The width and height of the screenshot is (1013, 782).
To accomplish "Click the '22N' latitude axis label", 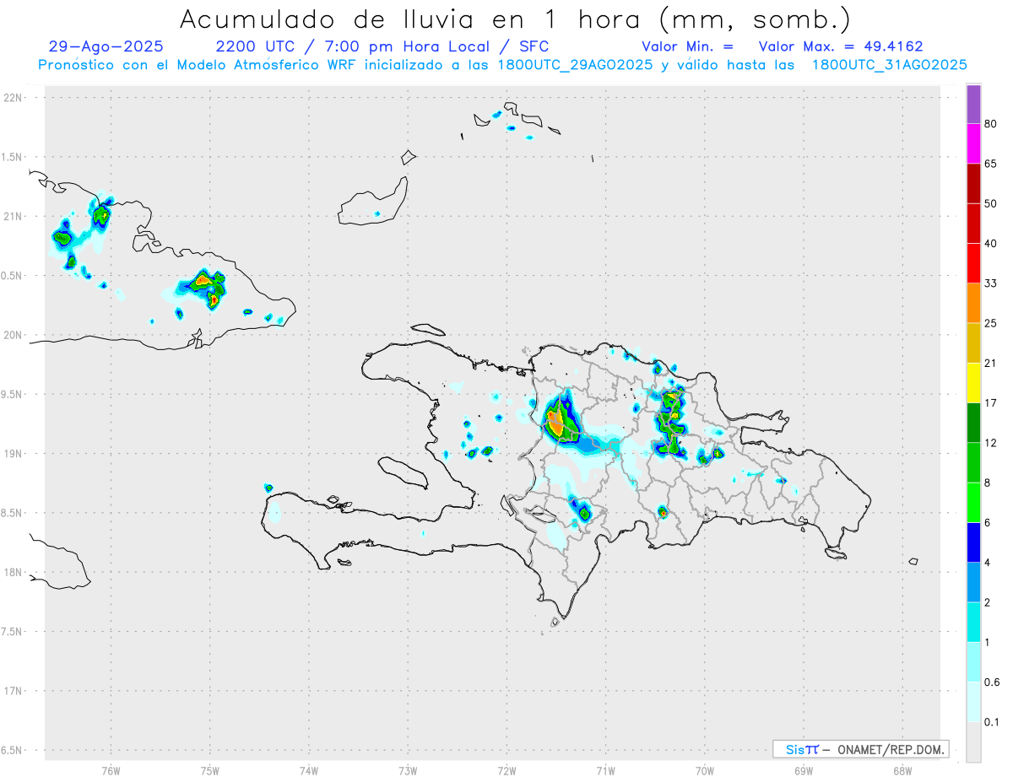I will coord(14,98).
